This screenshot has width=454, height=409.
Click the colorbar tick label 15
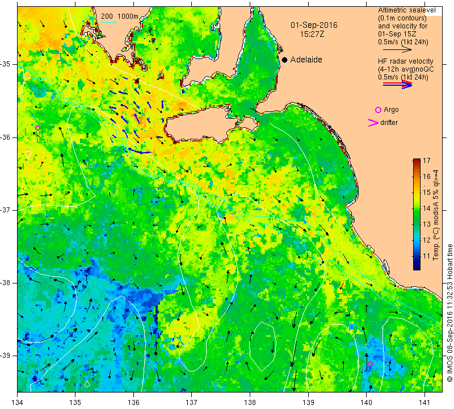[427, 193]
